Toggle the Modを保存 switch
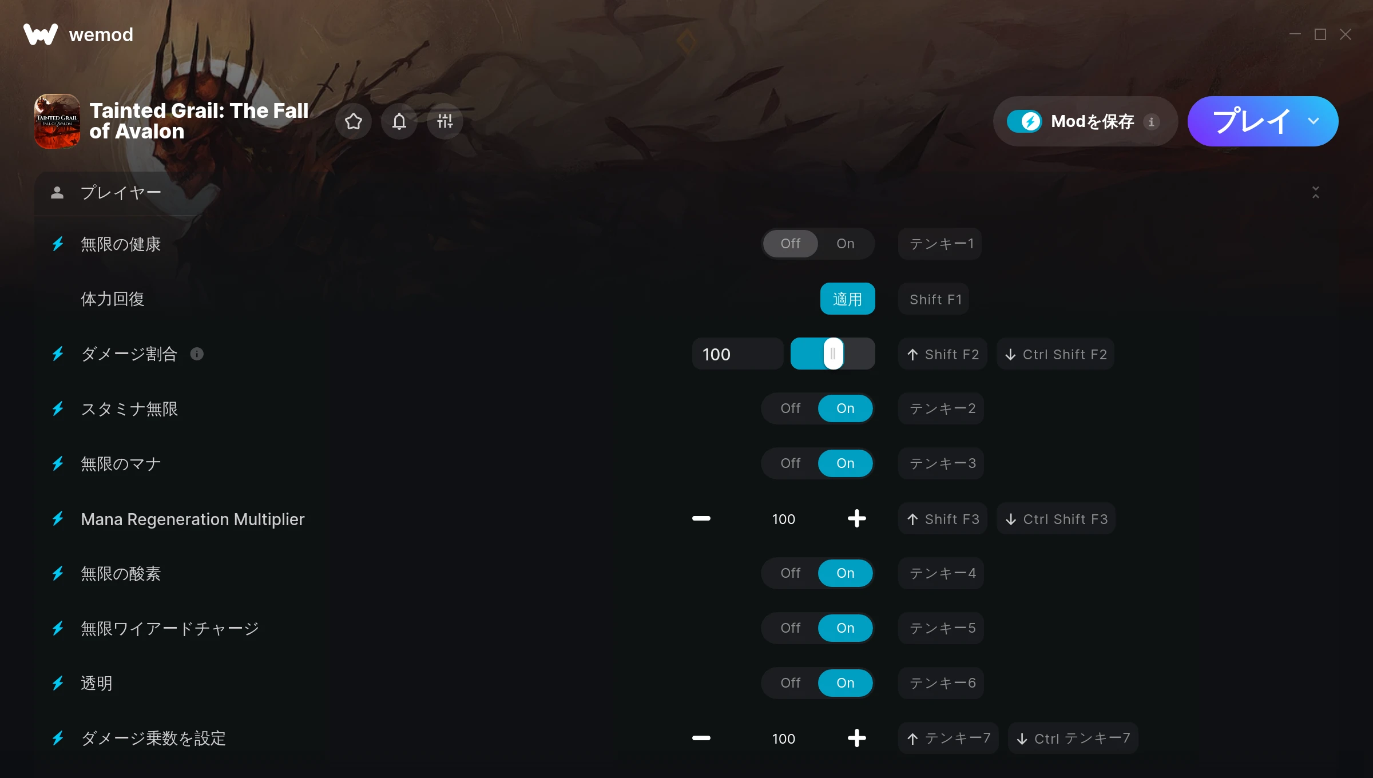Viewport: 1373px width, 778px height. pyautogui.click(x=1025, y=121)
